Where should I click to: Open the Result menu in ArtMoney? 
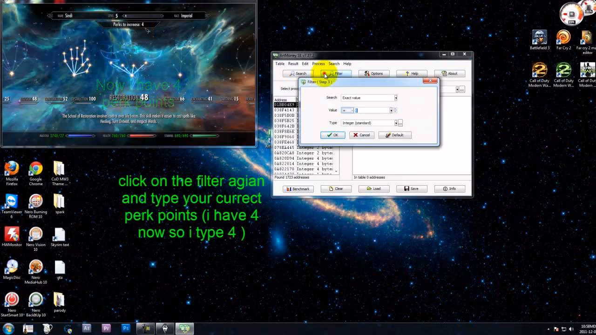coord(293,64)
